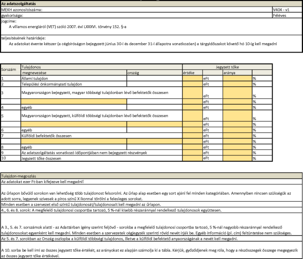Click the yellow owner name field under row 7
The width and height of the screenshot is (303, 259).
coord(74,141)
